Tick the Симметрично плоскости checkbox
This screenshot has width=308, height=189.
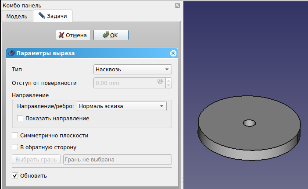coord(15,135)
